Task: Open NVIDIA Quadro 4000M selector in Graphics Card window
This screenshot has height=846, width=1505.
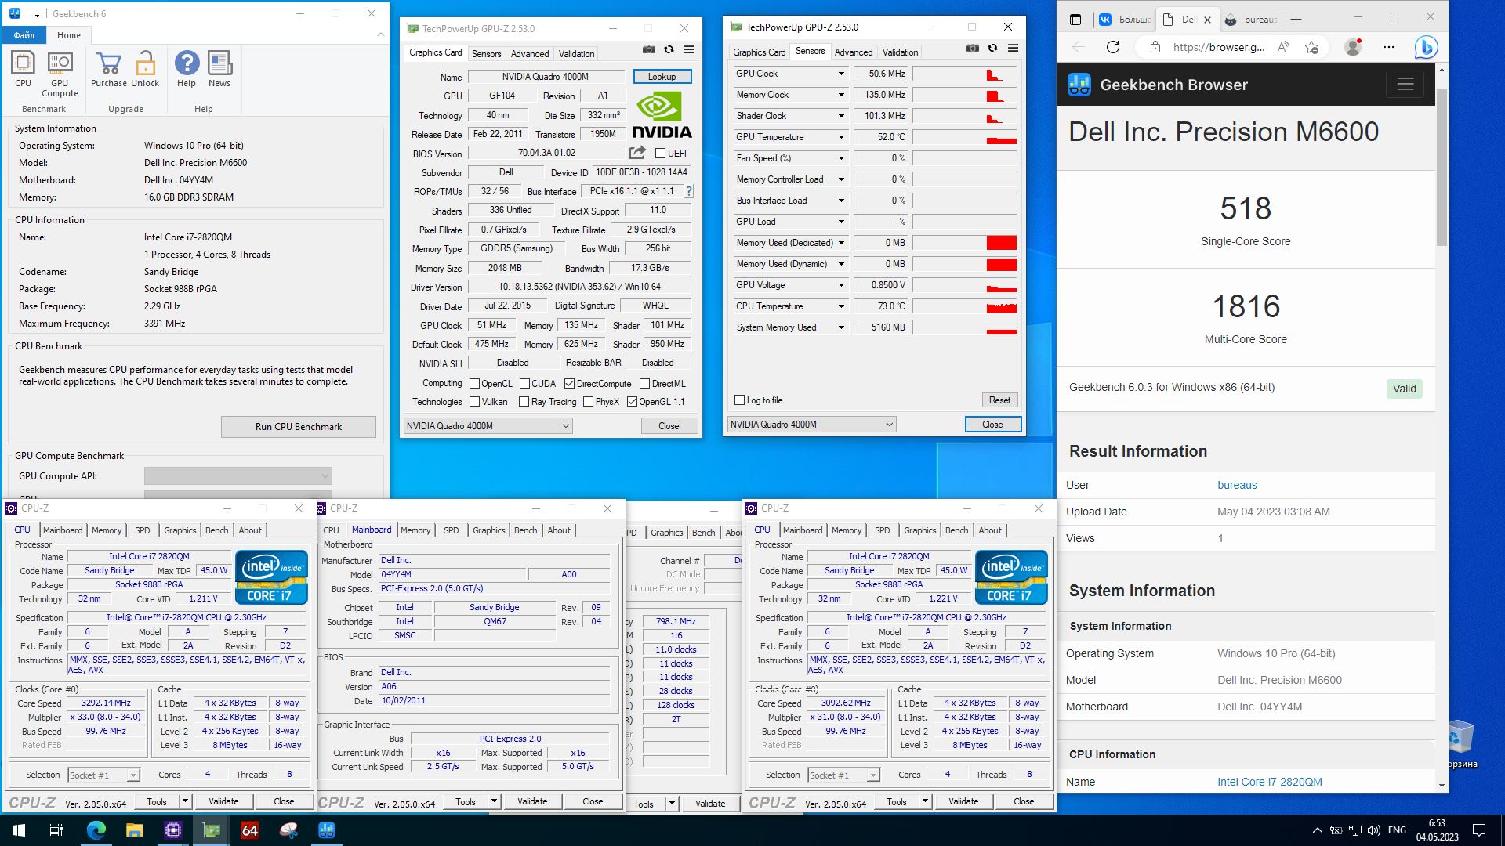Action: (x=488, y=426)
